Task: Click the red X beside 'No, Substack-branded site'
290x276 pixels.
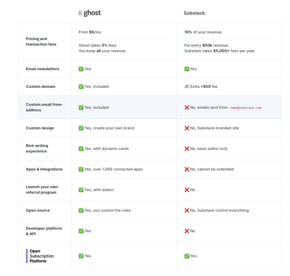Action: coord(187,128)
